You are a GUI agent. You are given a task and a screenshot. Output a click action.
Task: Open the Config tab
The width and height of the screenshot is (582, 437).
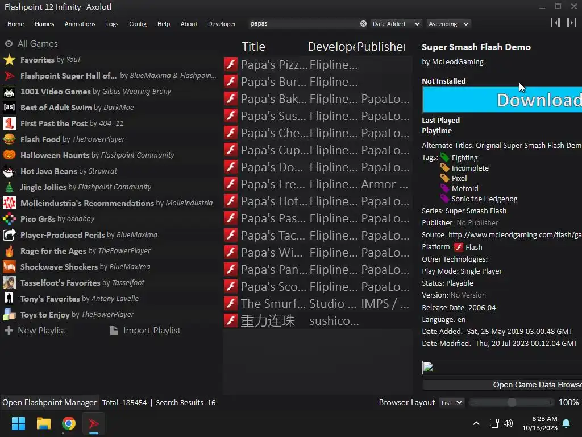click(138, 24)
